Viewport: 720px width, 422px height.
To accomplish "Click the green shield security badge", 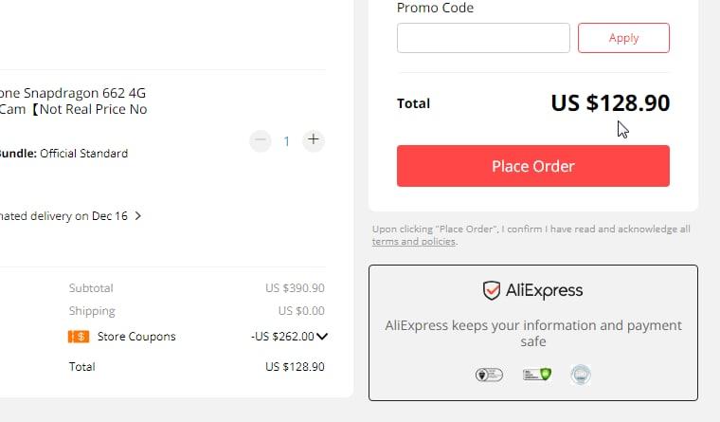I will click(x=537, y=375).
